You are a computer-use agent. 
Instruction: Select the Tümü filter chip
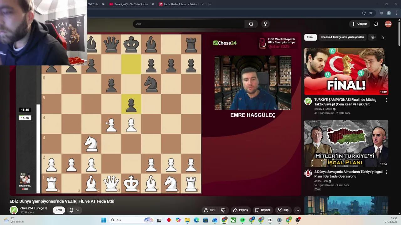(x=310, y=37)
